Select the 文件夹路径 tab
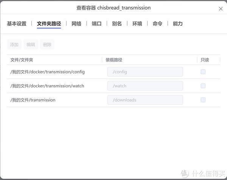The width and height of the screenshot is (227, 180). (49, 23)
